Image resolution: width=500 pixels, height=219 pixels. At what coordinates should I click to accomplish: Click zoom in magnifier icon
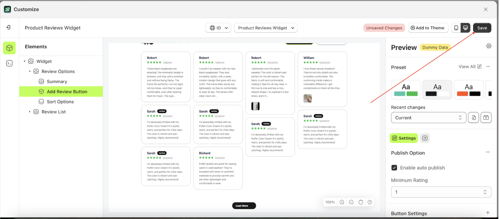(342, 202)
